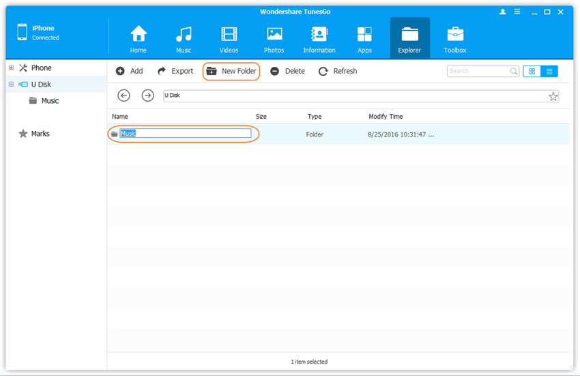Mark path with the star icon
Image resolution: width=580 pixels, height=376 pixels.
(x=553, y=96)
